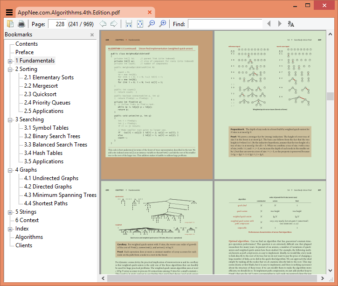Jump to 4.1 Undirected Graphs
Image resolution: width=338 pixels, height=286 pixels.
[x=51, y=178]
